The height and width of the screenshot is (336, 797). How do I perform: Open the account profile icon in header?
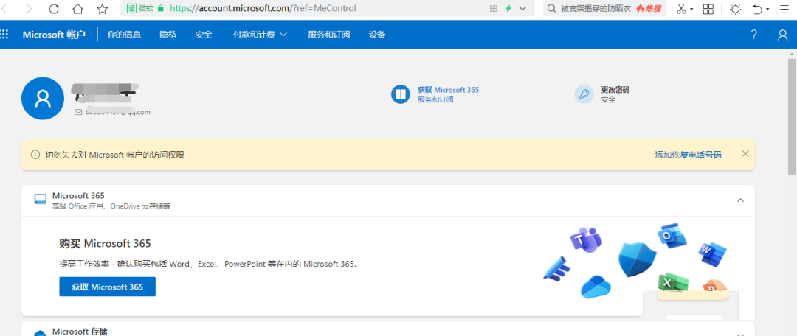(x=783, y=35)
